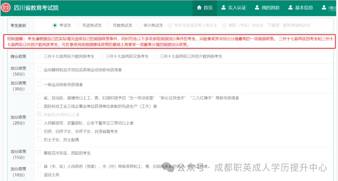Click the home icon beside 首页

[199, 8]
